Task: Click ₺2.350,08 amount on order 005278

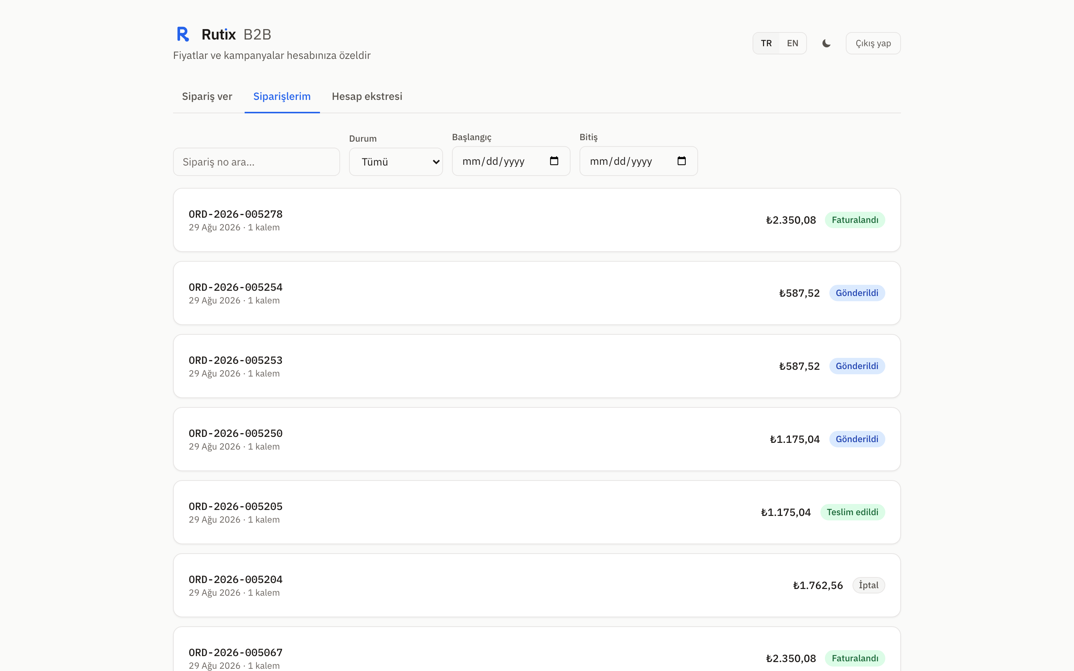Action: [x=791, y=220]
